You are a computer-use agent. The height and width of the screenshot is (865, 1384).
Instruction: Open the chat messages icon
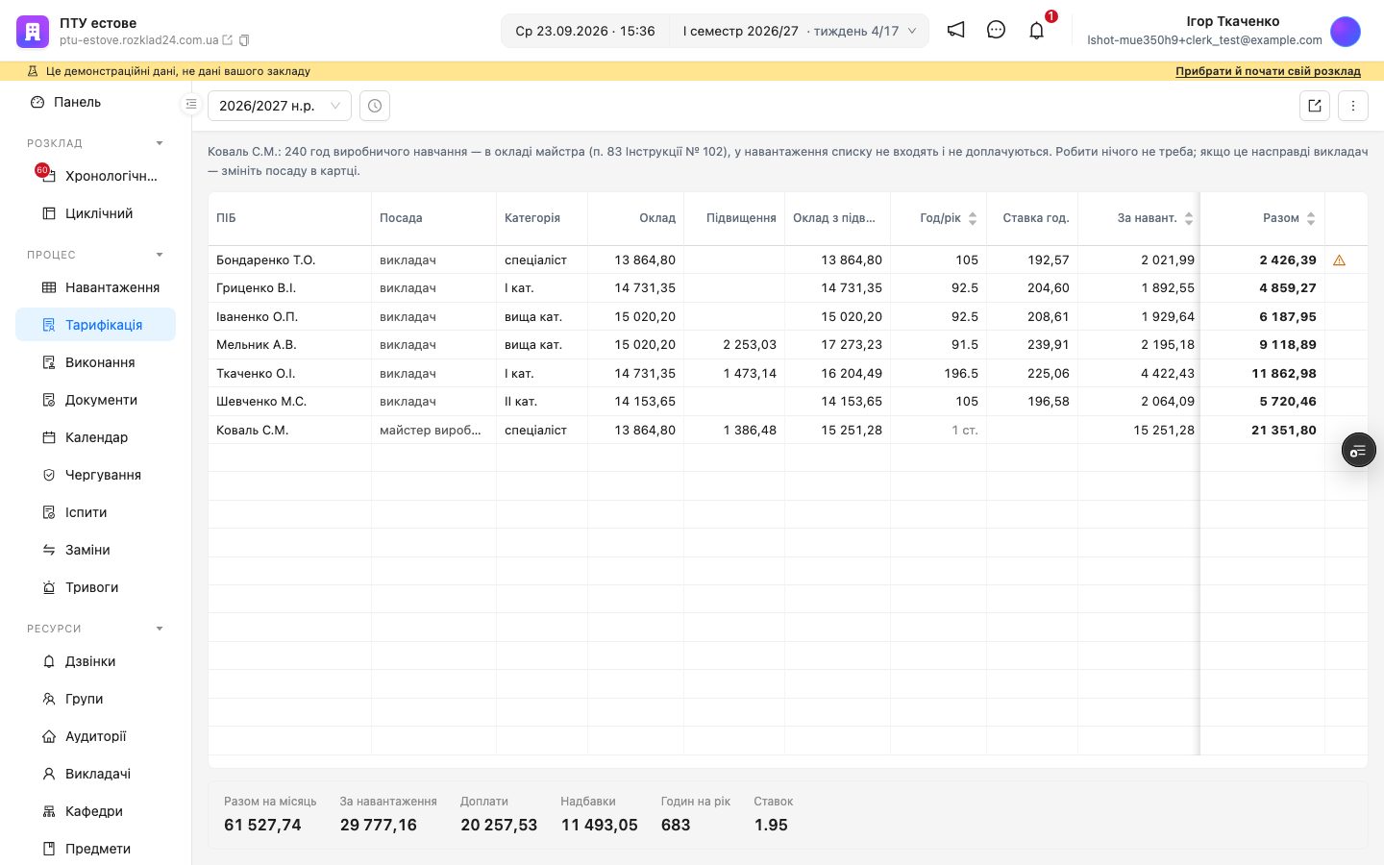pyautogui.click(x=996, y=30)
